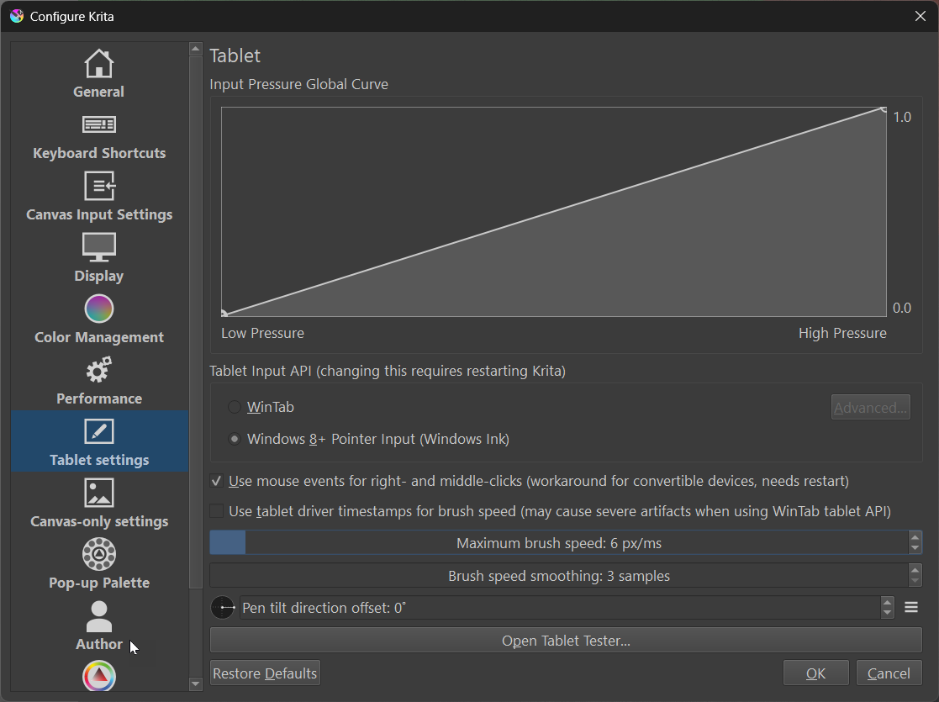Click the sidebar scroll down arrow
The image size is (939, 702).
[195, 684]
